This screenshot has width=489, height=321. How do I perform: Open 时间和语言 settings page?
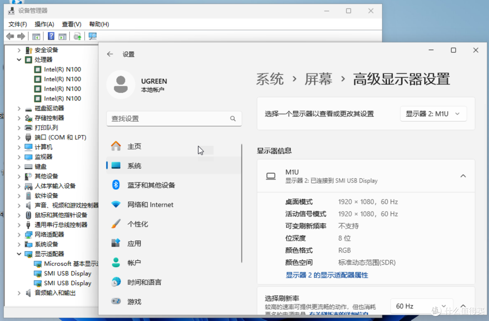tap(174, 283)
